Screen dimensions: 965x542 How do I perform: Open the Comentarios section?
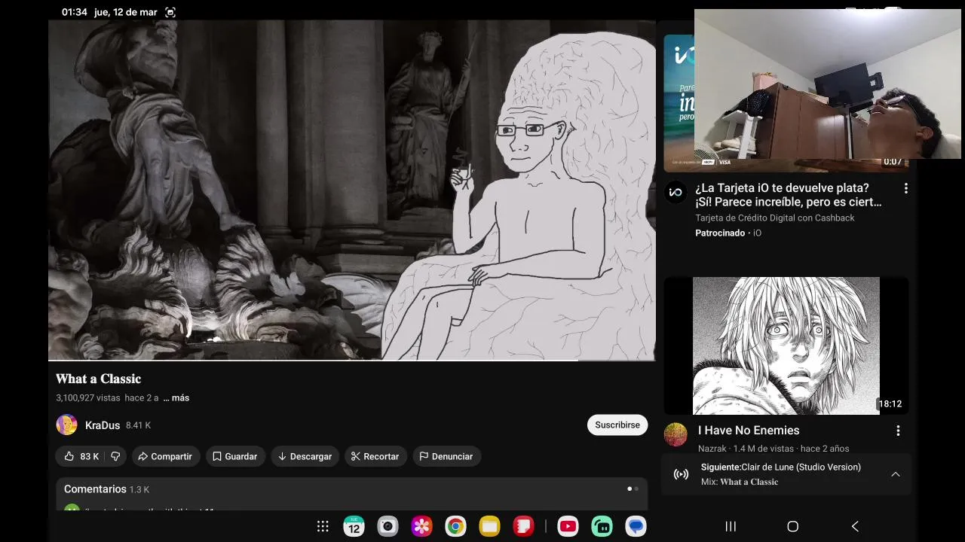tap(351, 494)
